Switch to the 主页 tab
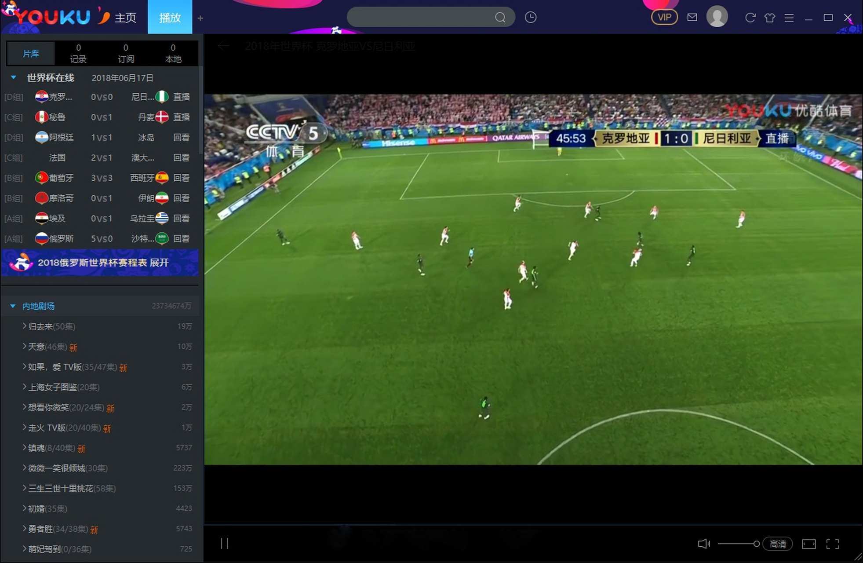The height and width of the screenshot is (563, 863). click(x=125, y=18)
